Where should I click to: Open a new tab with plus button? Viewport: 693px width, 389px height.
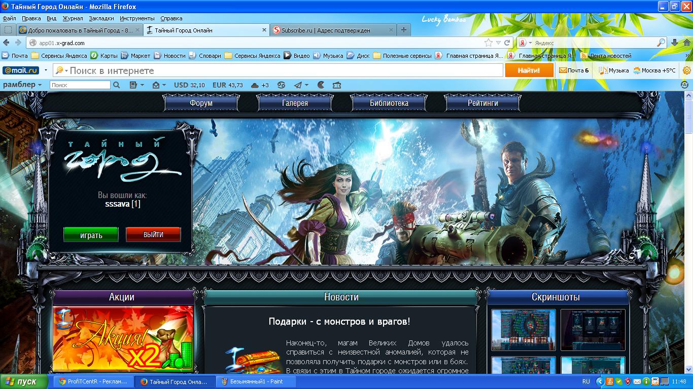pos(404,30)
